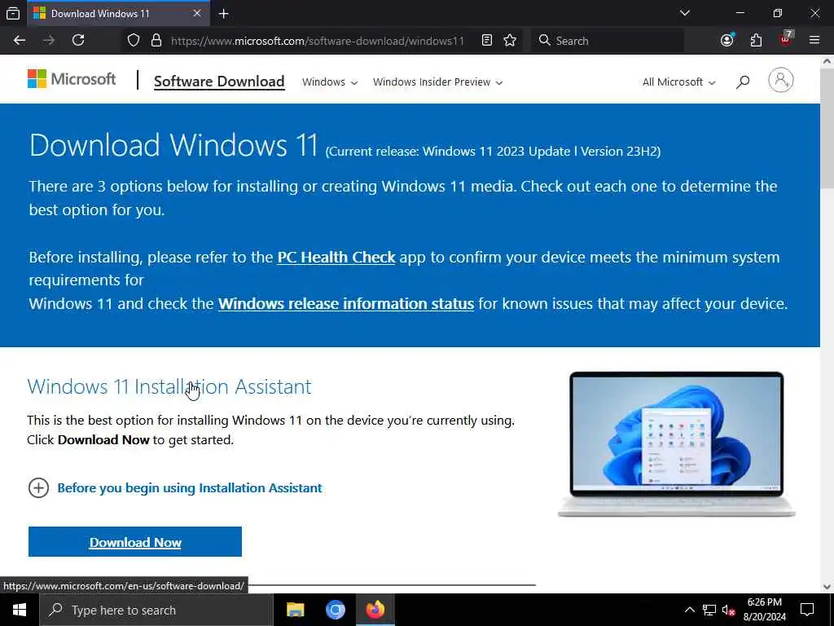
Task: Click the forward navigation arrow
Action: click(49, 41)
